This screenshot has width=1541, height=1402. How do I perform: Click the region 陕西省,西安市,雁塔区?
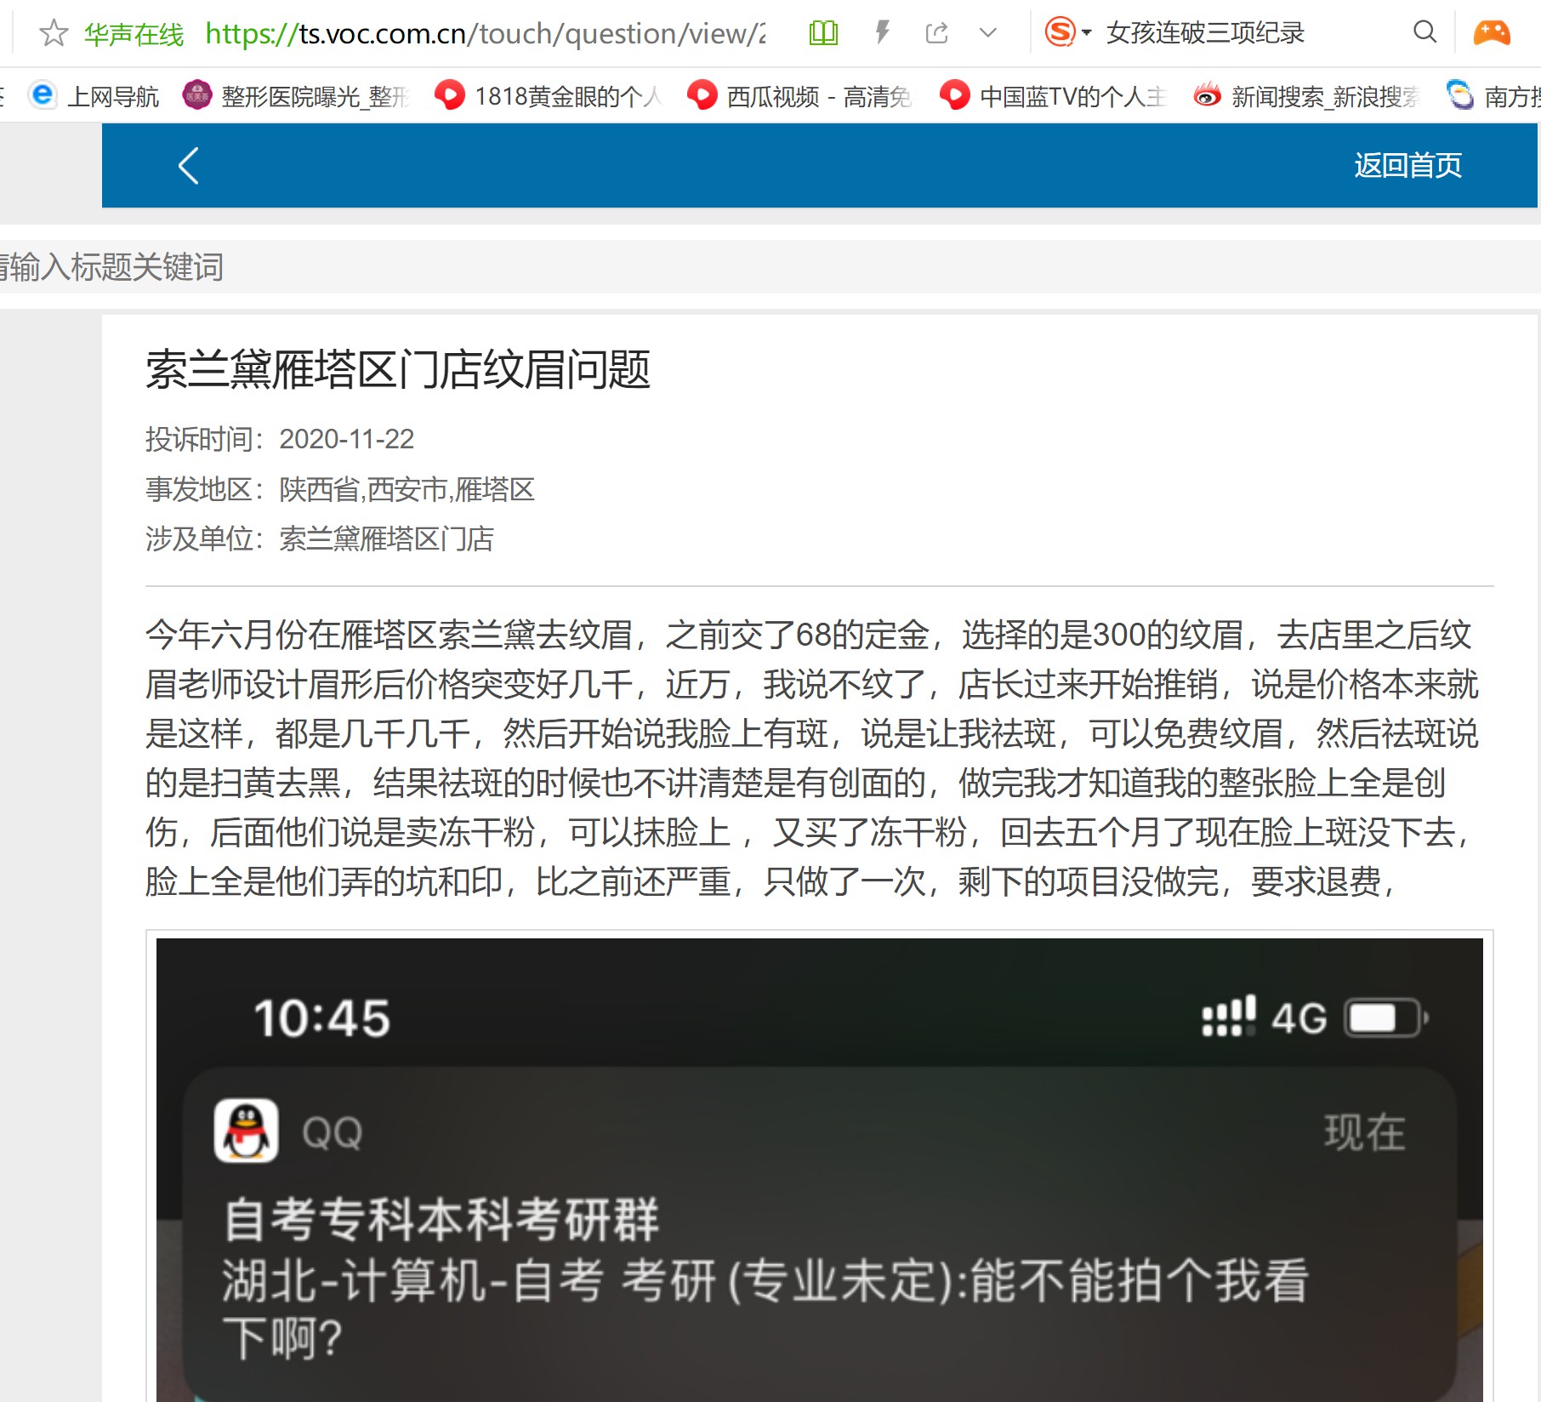click(x=407, y=489)
